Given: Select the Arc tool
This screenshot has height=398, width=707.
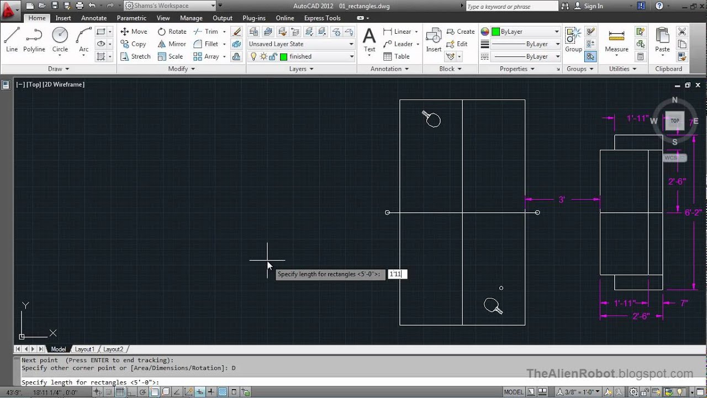Looking at the screenshot, I should (84, 40).
